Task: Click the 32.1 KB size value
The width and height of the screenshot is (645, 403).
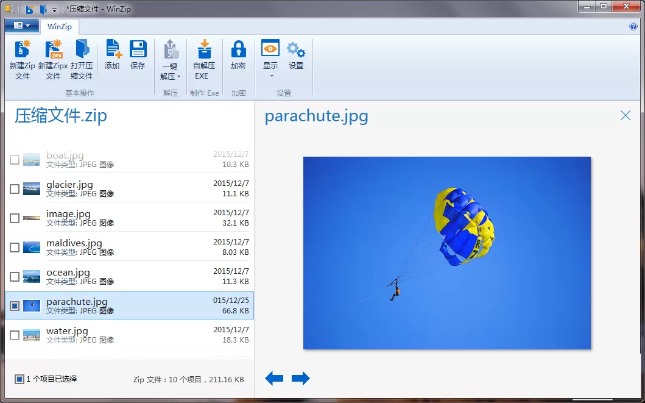Action: (235, 223)
